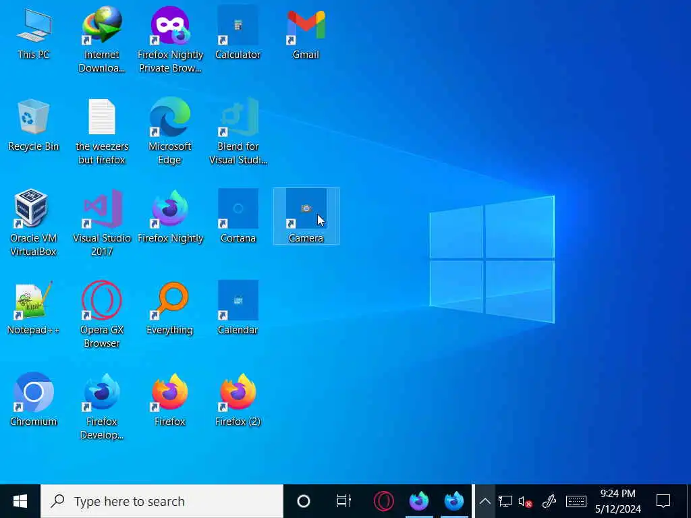Image resolution: width=691 pixels, height=518 pixels.
Task: Select the Microsoft Edge shortcut
Action: 170,132
